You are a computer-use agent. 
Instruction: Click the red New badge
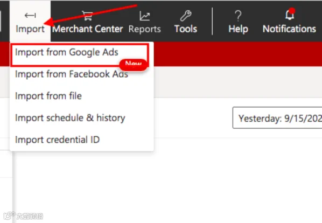coord(134,65)
